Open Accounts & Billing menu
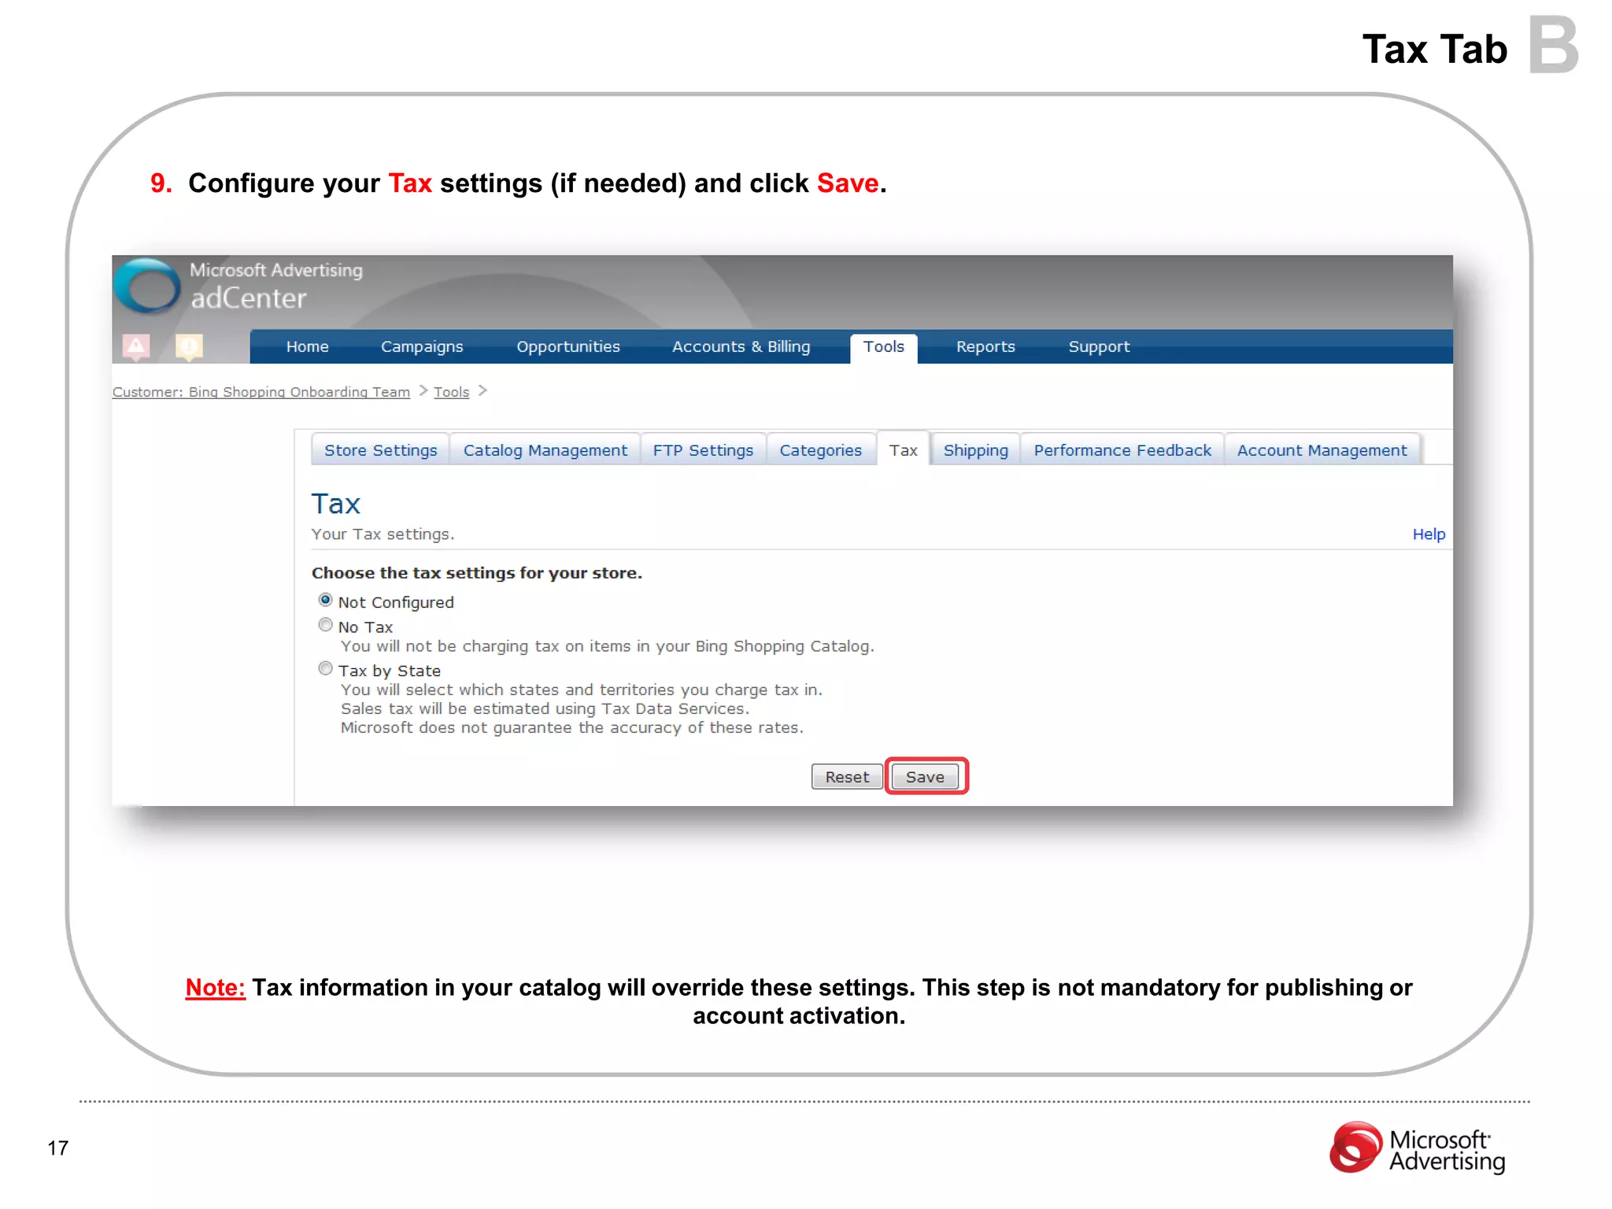 (741, 347)
